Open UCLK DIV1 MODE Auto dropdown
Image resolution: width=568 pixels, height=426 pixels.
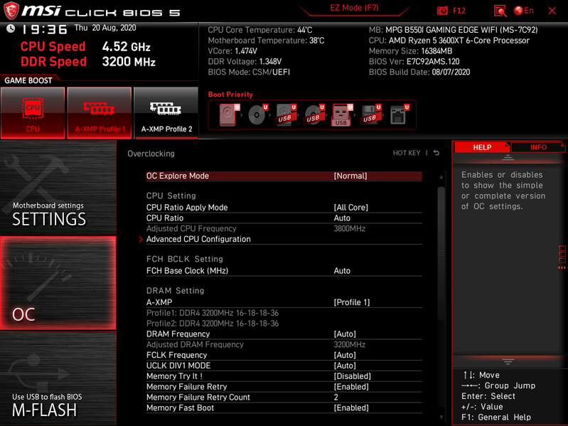point(345,366)
